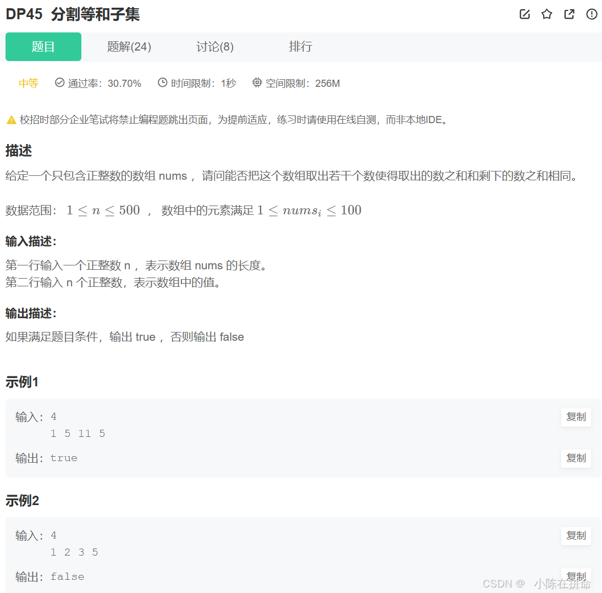
Task: Copy example 2 input with 复制
Action: (576, 535)
